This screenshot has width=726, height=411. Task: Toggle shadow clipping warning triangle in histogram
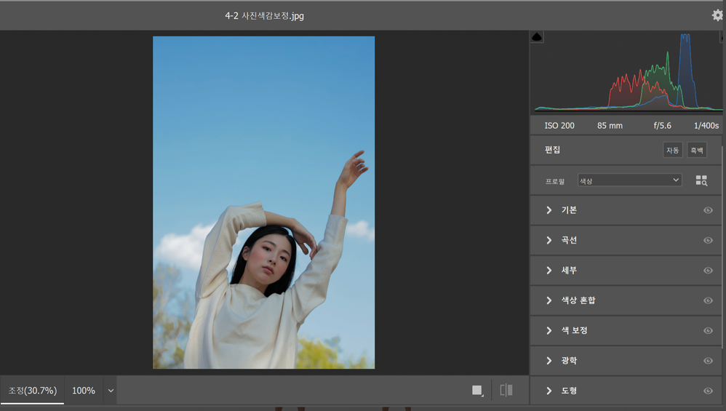pyautogui.click(x=537, y=37)
